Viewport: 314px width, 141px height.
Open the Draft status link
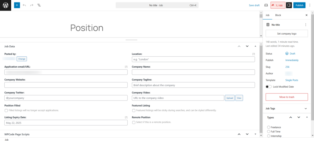pyautogui.click(x=292, y=54)
